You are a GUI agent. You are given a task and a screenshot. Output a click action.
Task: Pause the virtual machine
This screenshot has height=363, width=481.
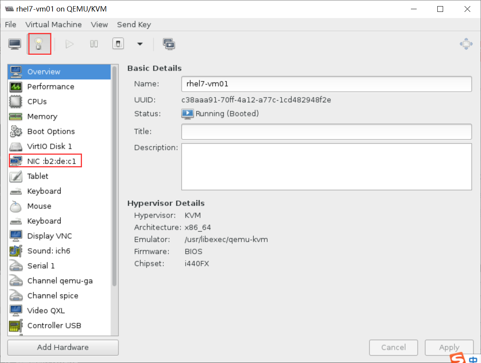tap(93, 44)
